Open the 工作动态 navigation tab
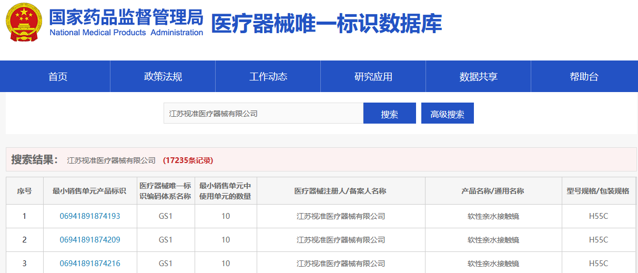Image resolution: width=638 pixels, height=273 pixels. pos(268,77)
